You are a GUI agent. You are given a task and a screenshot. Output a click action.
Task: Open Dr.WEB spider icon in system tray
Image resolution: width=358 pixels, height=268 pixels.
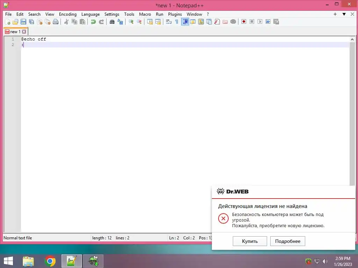pos(308,261)
